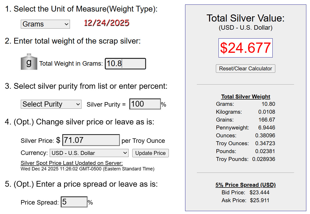Viewport: 310px width, 214px height.
Task: Click the Silver Purity percent field
Action: coord(145,104)
